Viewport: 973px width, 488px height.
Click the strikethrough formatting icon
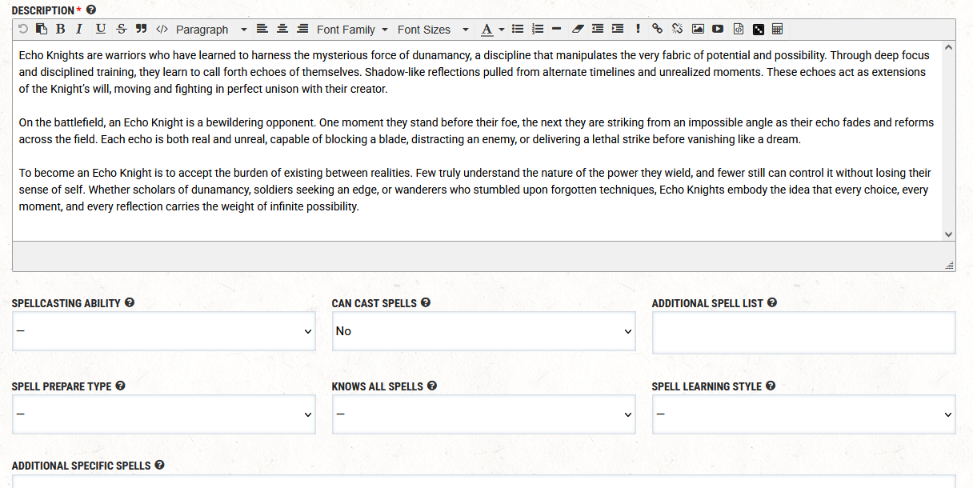(x=121, y=29)
